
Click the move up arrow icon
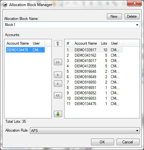58,43
